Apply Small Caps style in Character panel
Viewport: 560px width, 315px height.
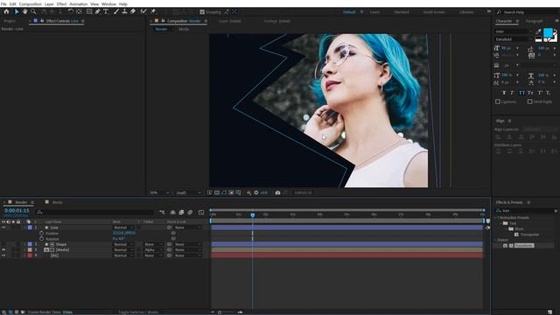530,93
